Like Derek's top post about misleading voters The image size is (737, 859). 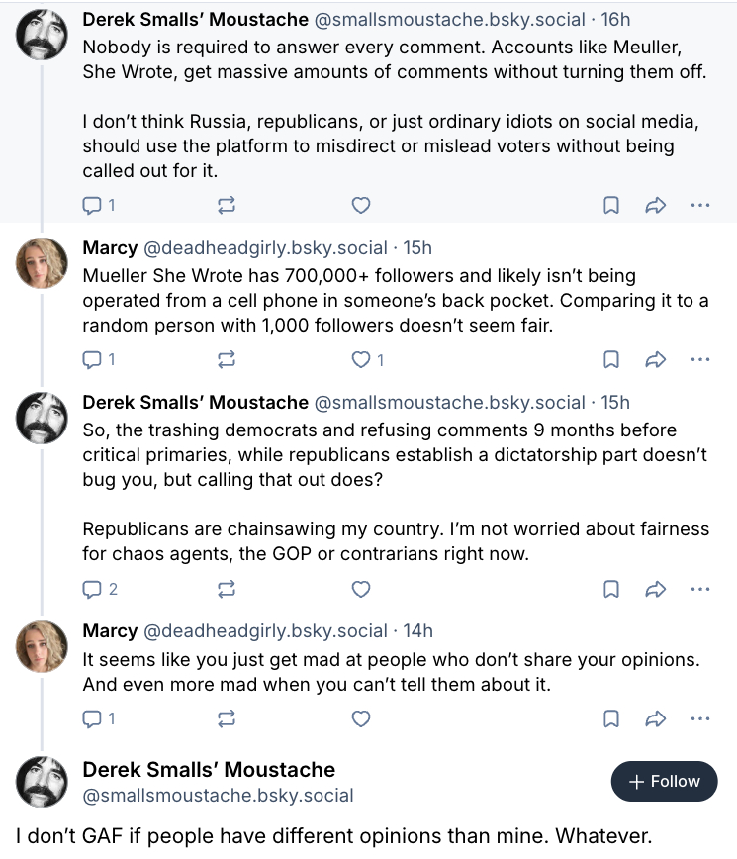coord(361,206)
